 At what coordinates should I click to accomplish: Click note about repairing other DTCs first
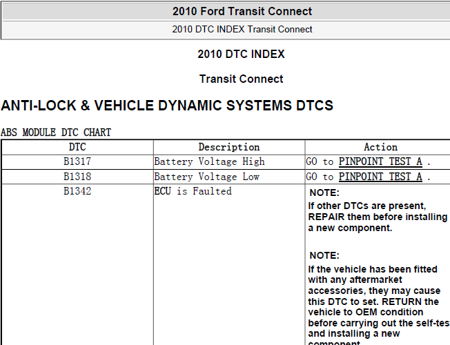tap(378, 217)
